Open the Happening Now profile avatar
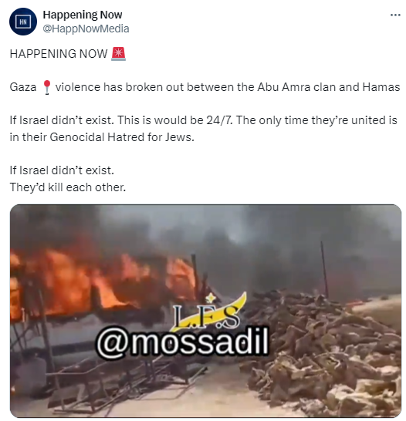The image size is (406, 421). pyautogui.click(x=23, y=22)
